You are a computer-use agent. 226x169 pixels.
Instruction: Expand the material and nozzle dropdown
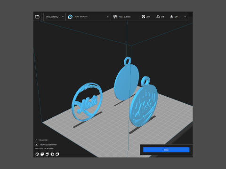pyautogui.click(x=108, y=17)
